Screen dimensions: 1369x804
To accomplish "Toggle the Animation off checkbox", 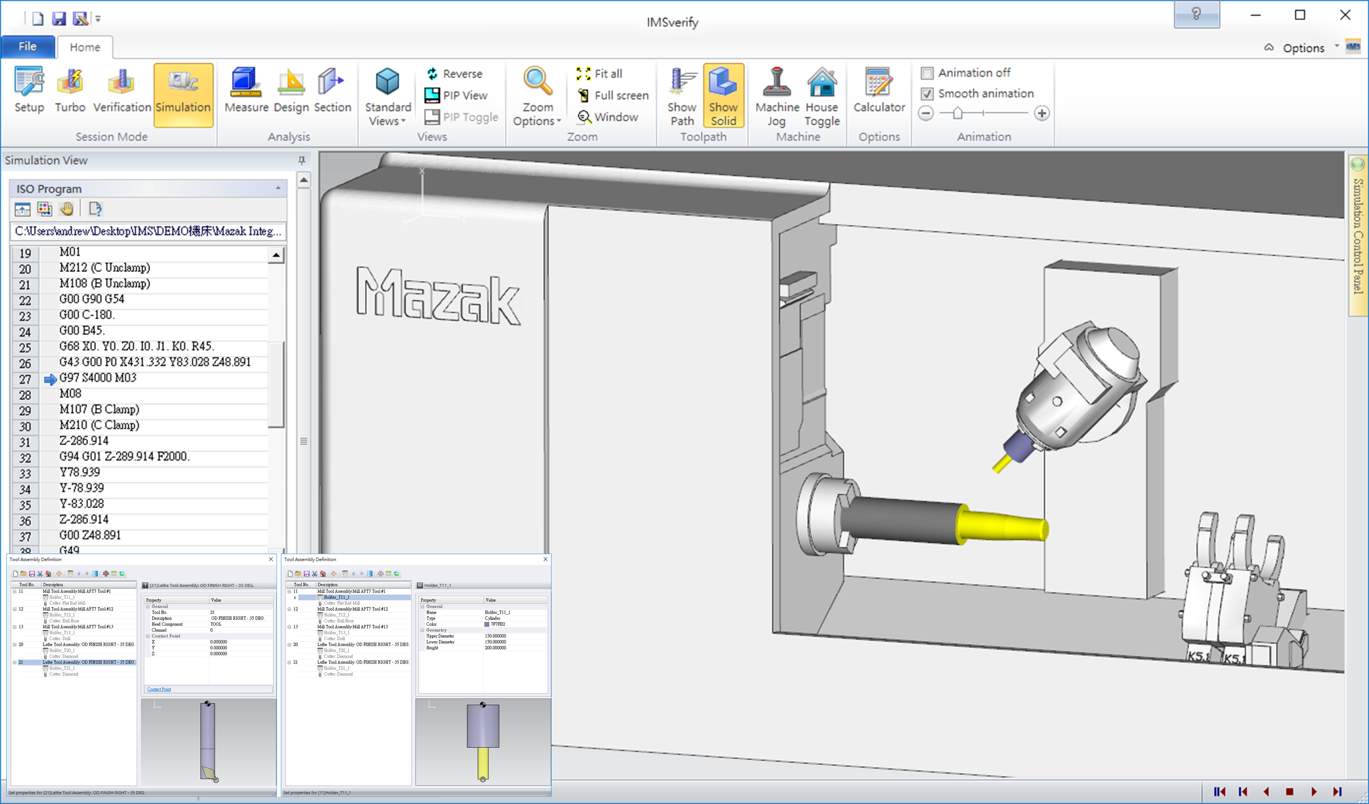I will coord(927,73).
